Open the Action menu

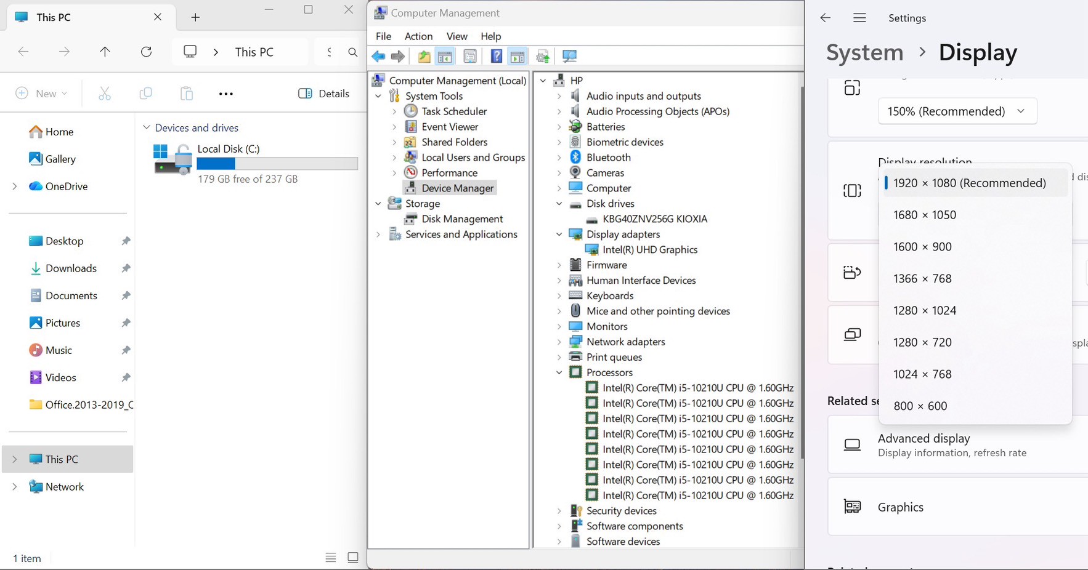click(418, 36)
